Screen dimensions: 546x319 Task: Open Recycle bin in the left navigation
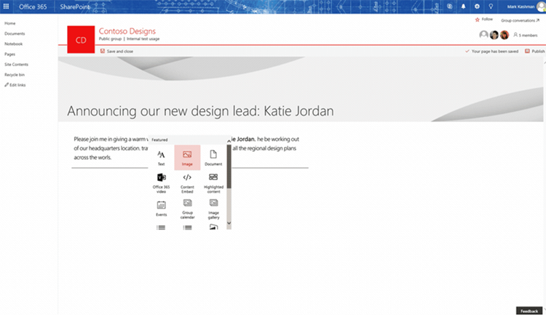tap(15, 75)
